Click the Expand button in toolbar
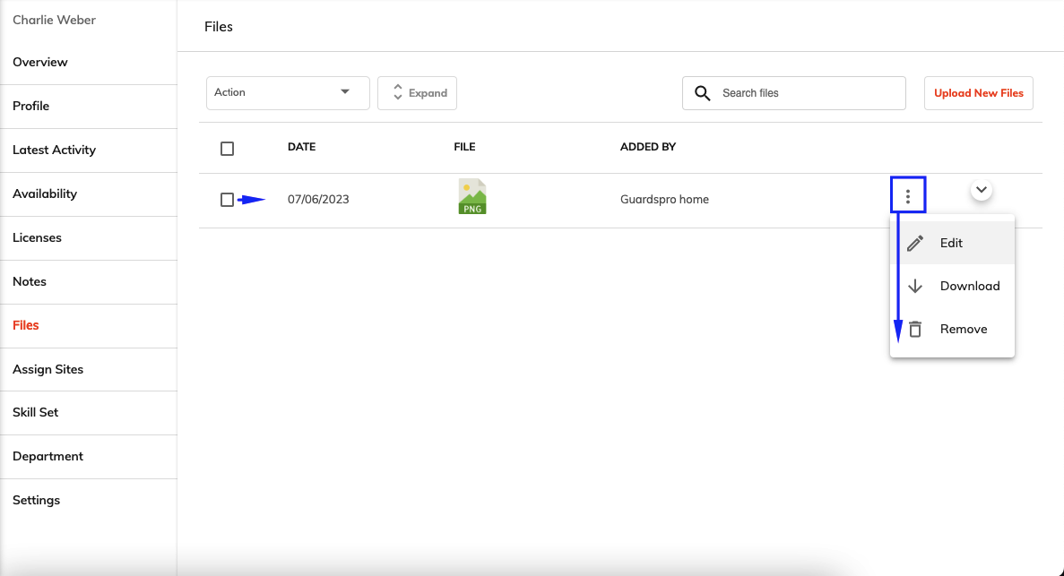This screenshot has height=576, width=1064. pyautogui.click(x=418, y=93)
